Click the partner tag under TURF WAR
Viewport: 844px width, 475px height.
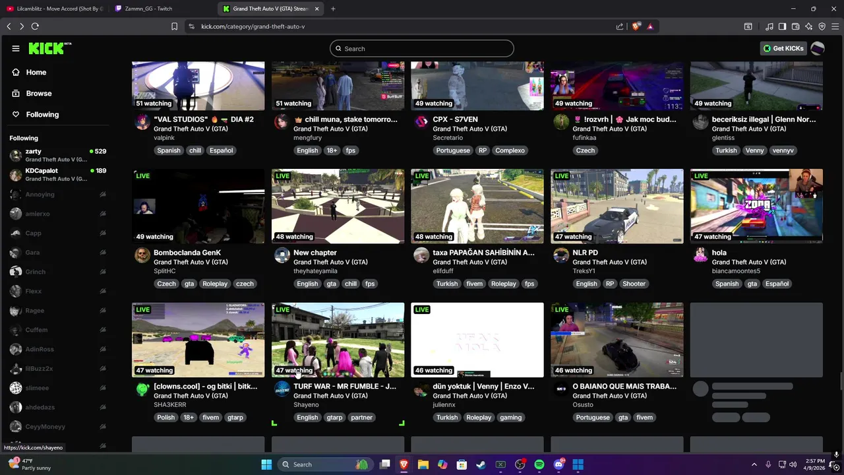click(362, 418)
